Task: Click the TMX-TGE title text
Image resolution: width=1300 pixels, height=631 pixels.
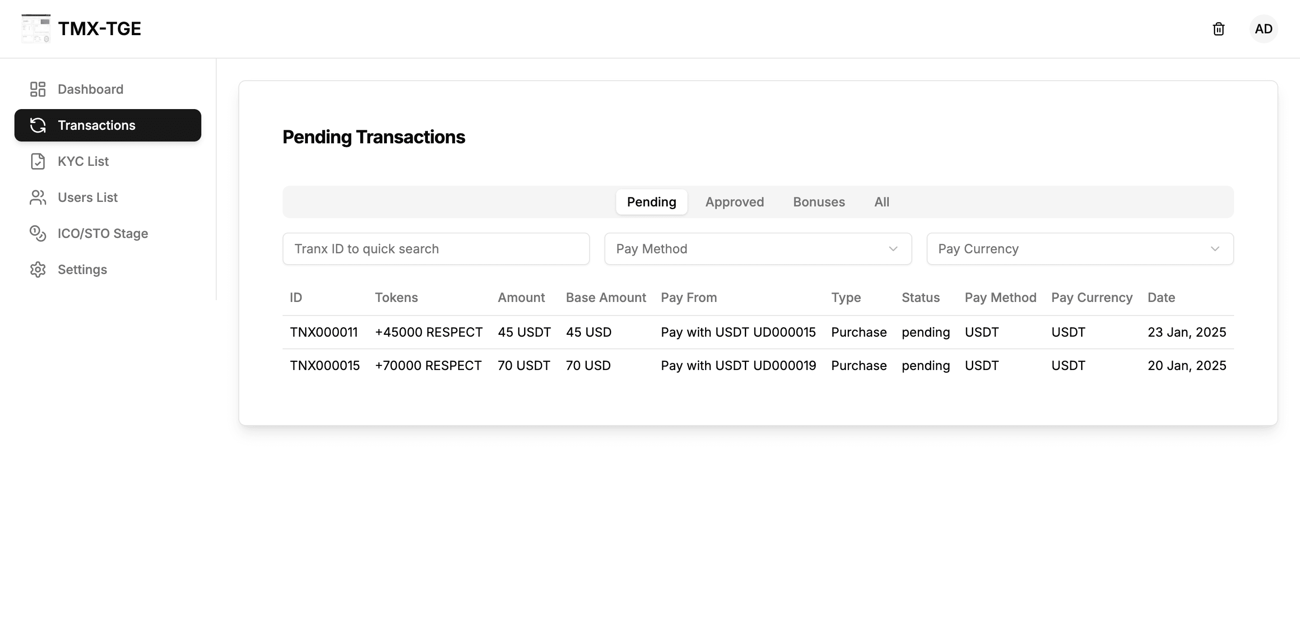Action: coord(99,29)
